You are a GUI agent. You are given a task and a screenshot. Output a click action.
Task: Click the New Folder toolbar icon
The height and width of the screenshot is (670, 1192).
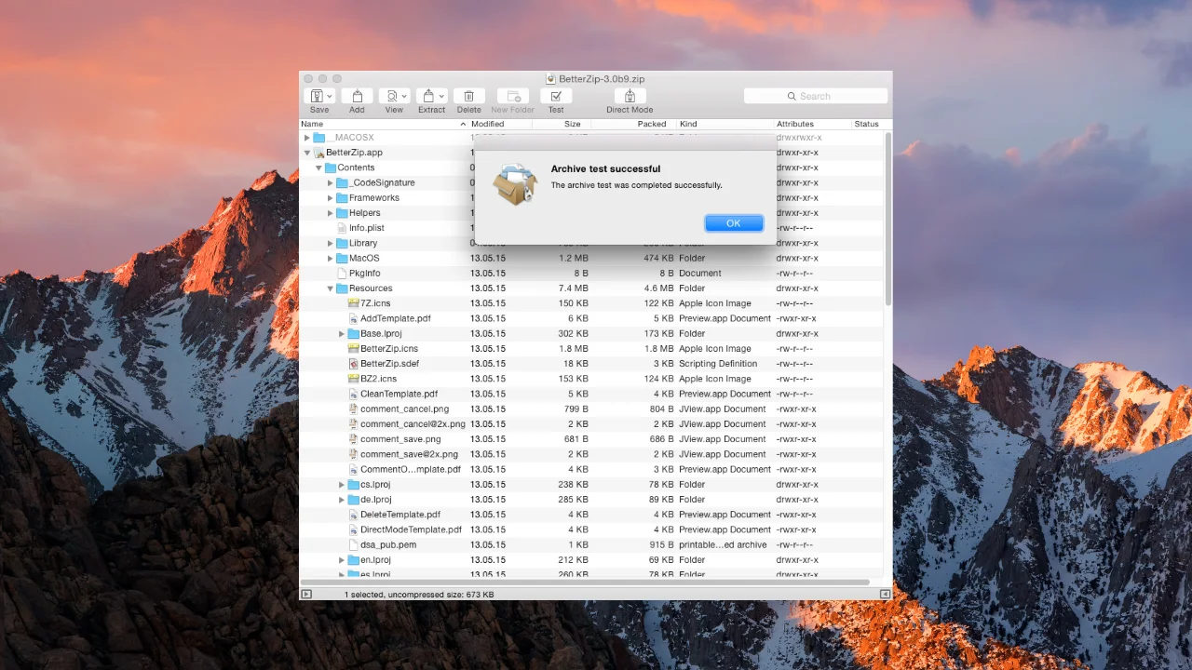512,96
